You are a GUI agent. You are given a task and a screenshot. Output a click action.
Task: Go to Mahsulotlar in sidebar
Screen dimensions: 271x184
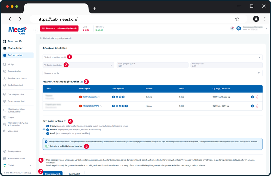(15, 48)
